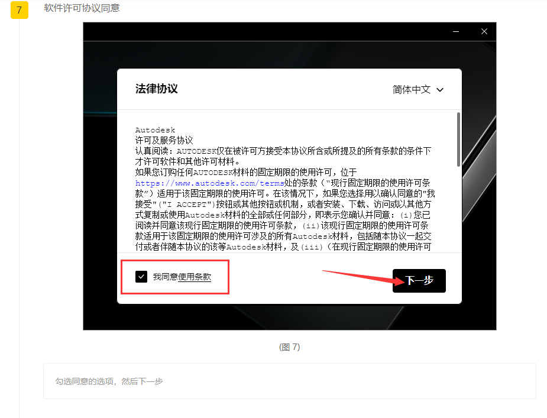
Task: Check the 我同意使用条款 checkbox
Action: click(141, 277)
